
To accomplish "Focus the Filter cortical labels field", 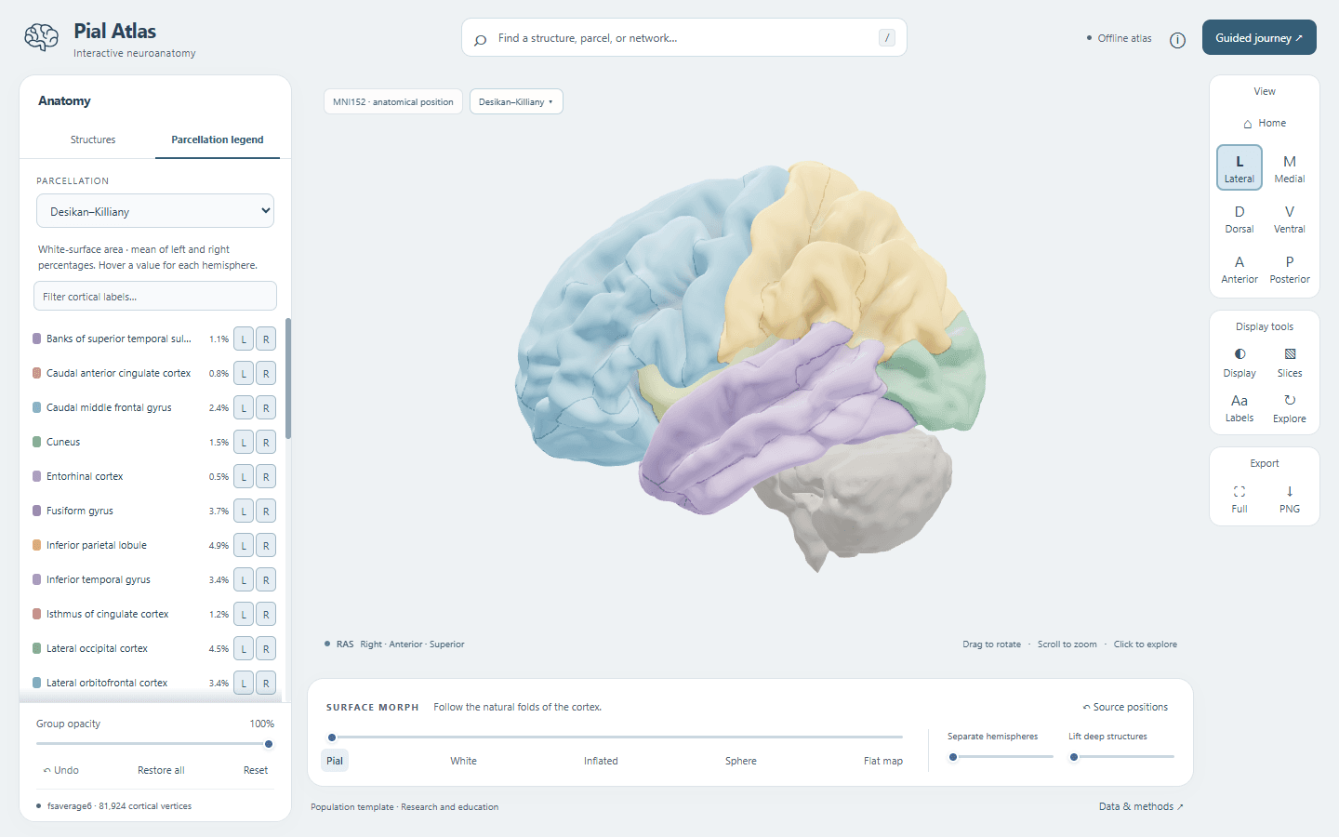I will [x=155, y=296].
